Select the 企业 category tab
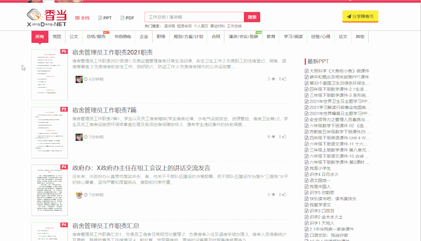This screenshot has height=241, width=421. pyautogui.click(x=144, y=37)
